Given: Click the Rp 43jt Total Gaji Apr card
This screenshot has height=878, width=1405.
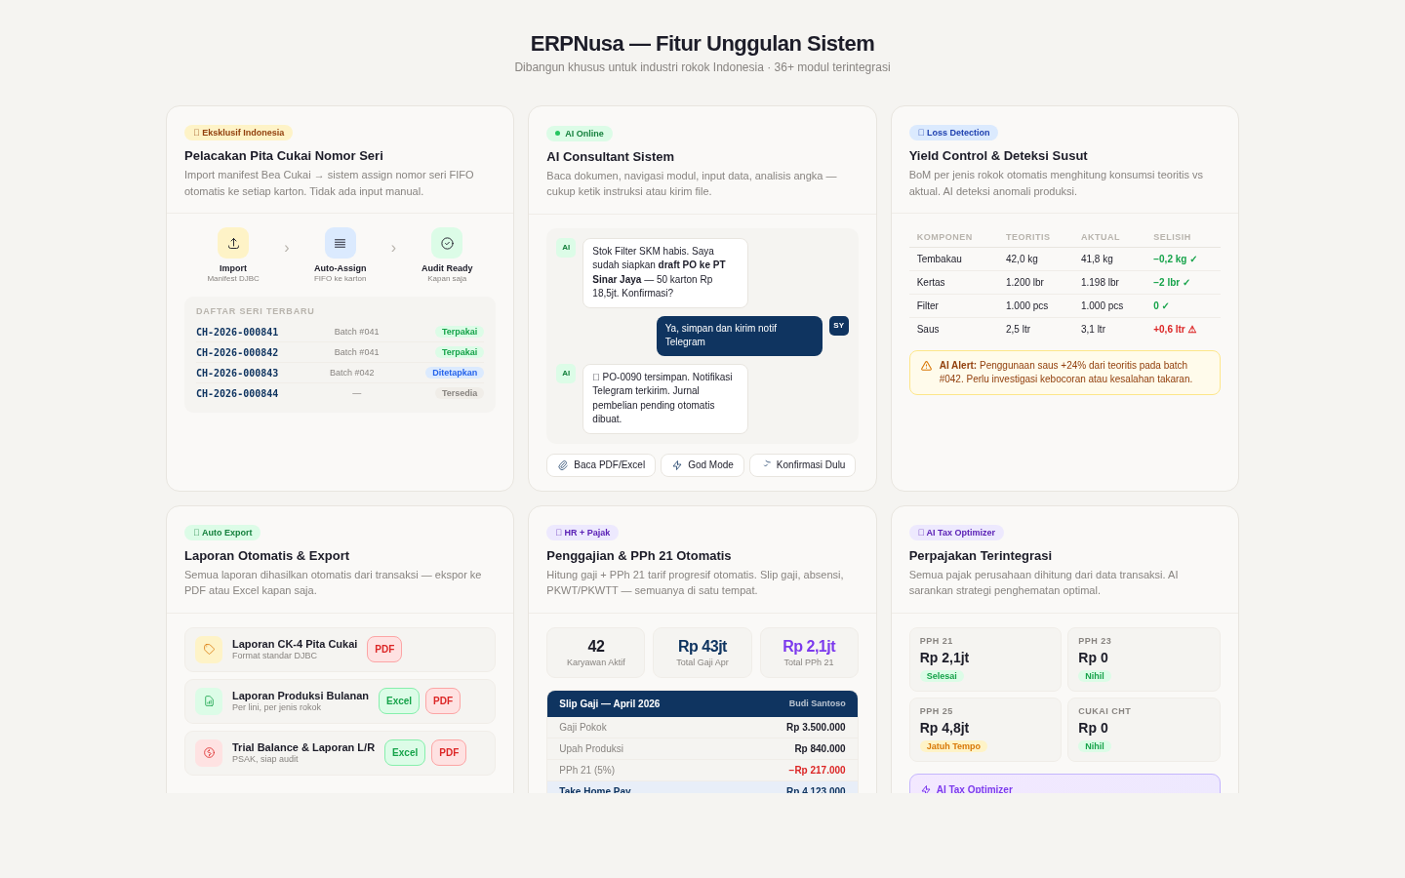Looking at the screenshot, I should 702,653.
